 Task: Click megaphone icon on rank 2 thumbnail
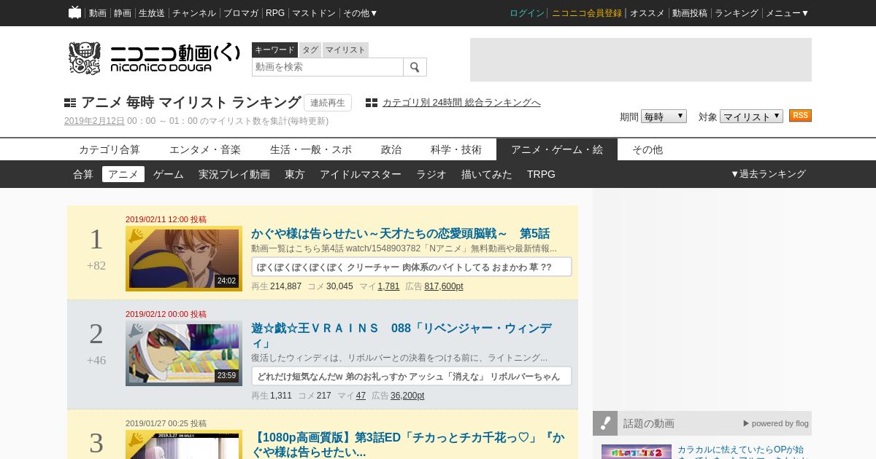[x=136, y=331]
